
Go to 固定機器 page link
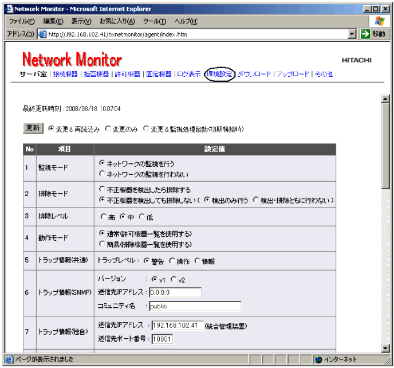[x=159, y=74]
